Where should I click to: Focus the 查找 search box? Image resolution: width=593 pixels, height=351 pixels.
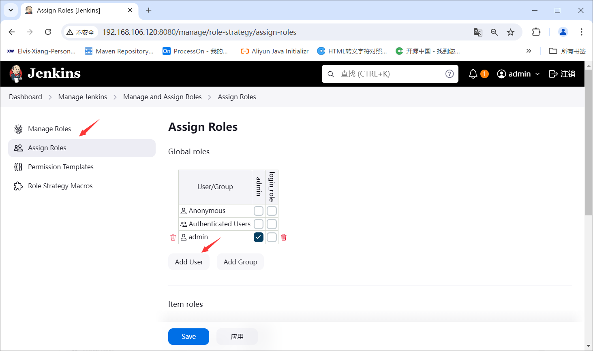[x=390, y=74]
